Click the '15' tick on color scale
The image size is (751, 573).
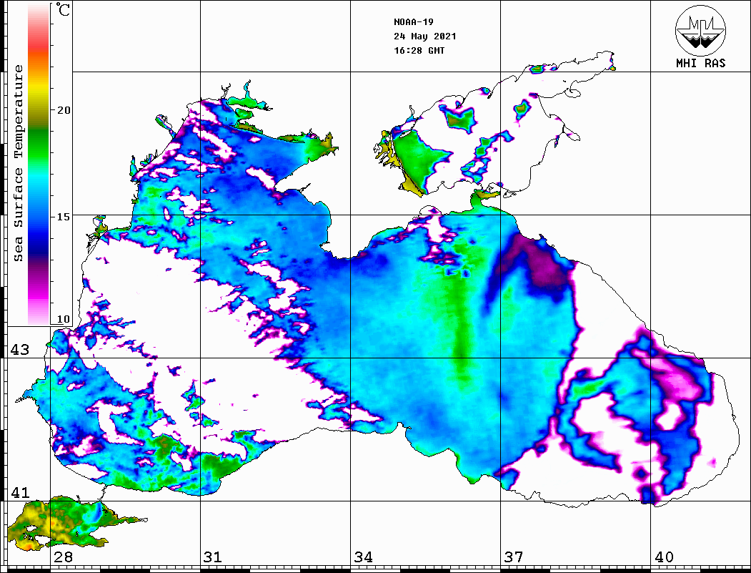[63, 217]
